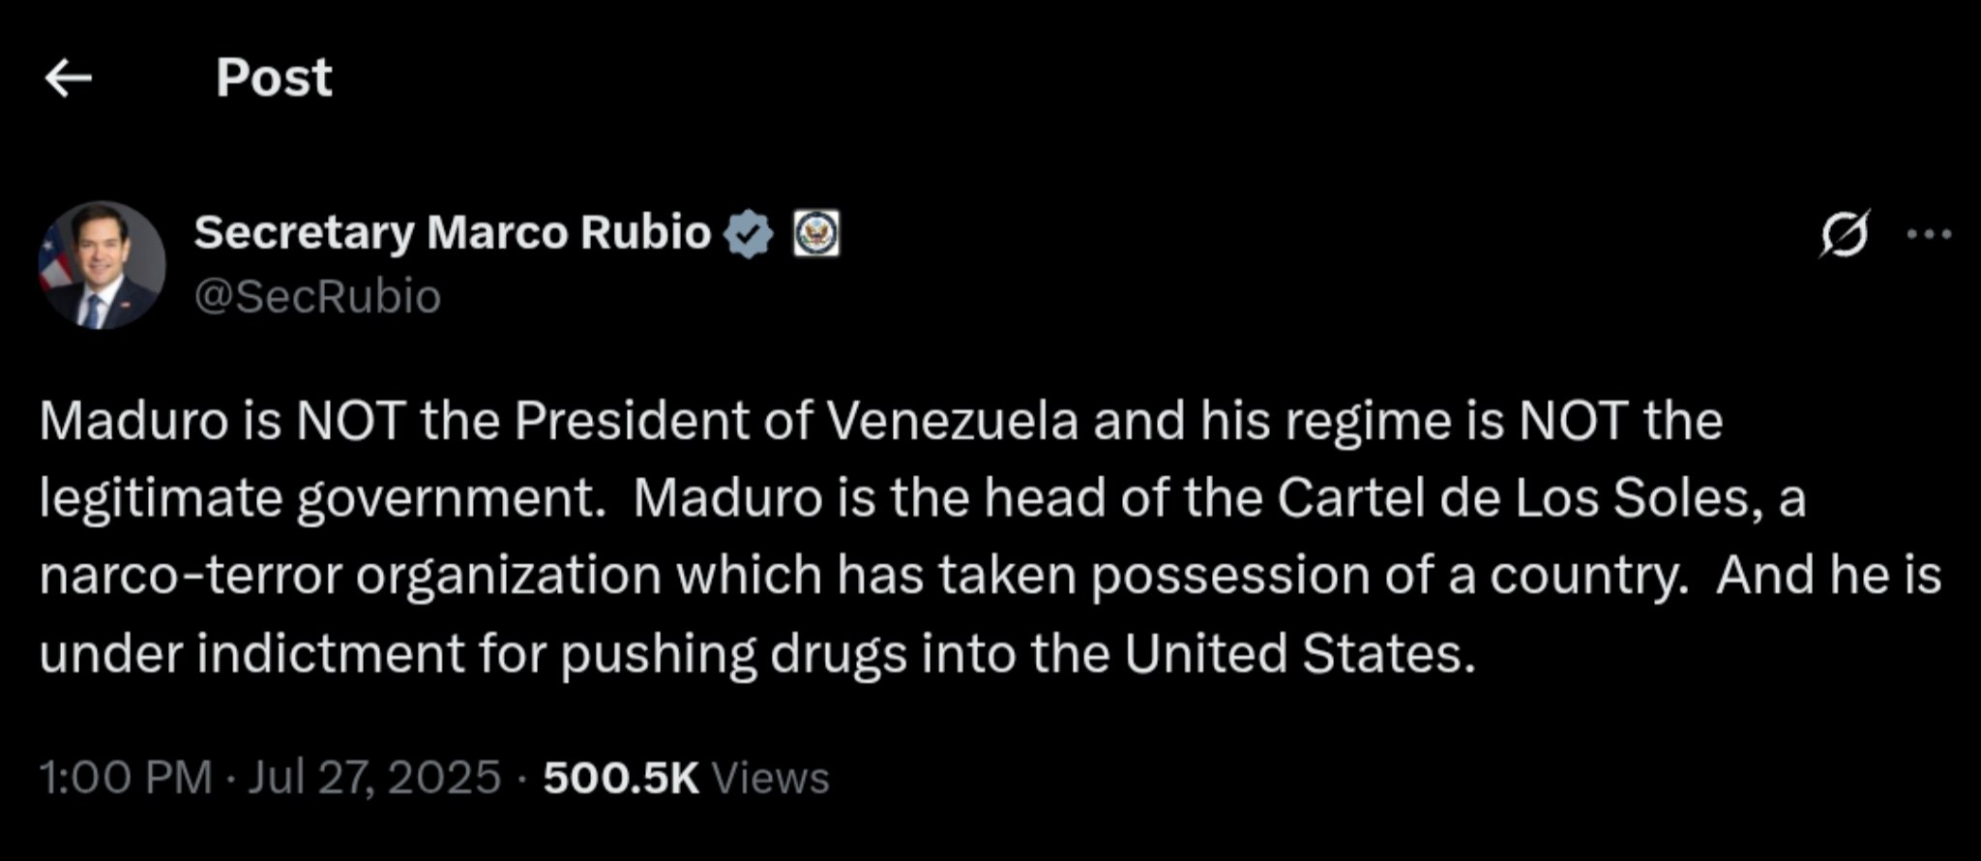Click the back arrow icon
This screenshot has width=1981, height=861.
(x=69, y=77)
